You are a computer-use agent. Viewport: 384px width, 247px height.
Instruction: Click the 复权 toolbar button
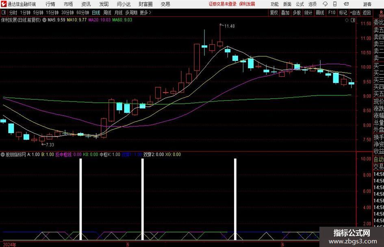point(274,13)
